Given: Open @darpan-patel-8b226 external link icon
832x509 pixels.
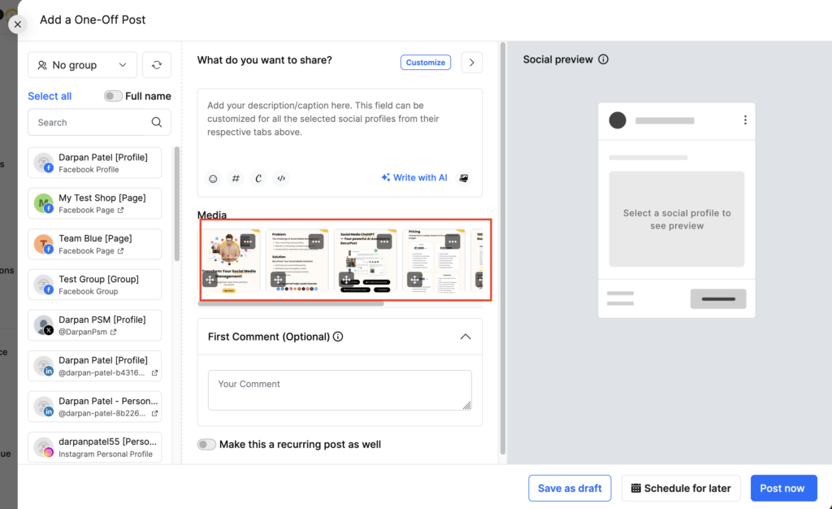Looking at the screenshot, I should [154, 414].
